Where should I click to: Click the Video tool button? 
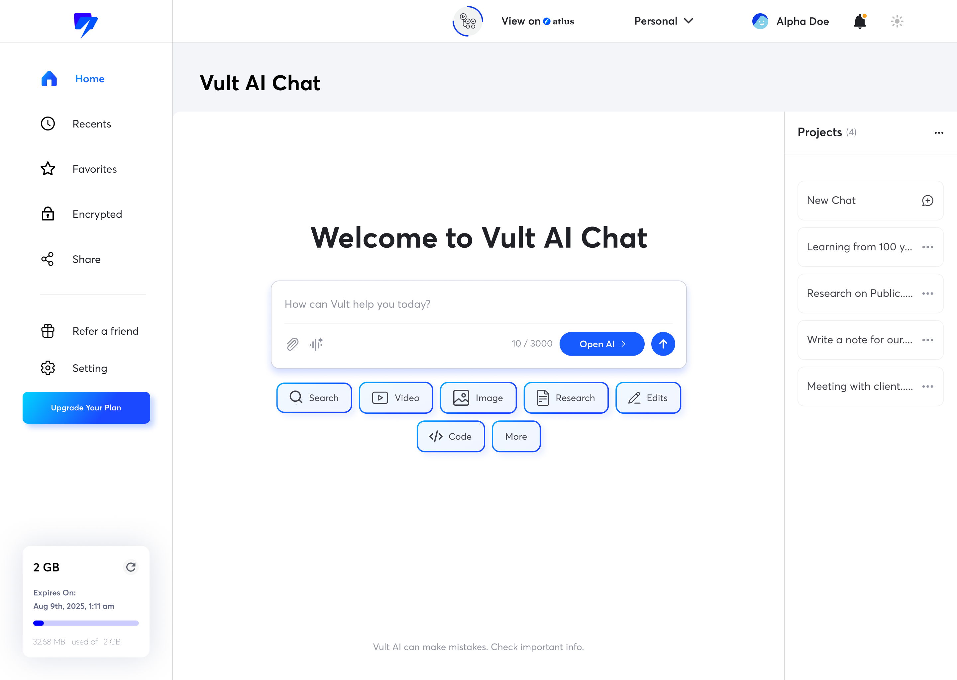click(x=395, y=397)
